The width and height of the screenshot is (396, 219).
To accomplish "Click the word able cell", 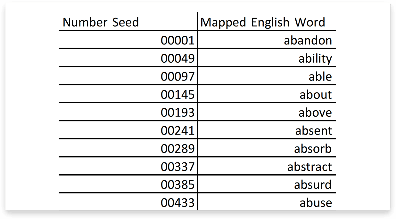I will click(267, 76).
